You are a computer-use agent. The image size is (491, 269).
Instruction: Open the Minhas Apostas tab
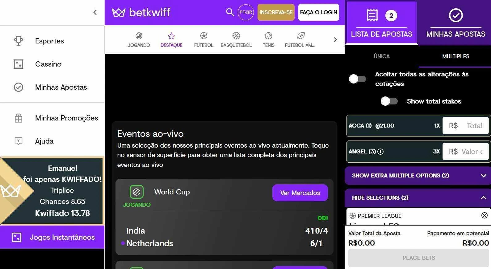click(455, 23)
